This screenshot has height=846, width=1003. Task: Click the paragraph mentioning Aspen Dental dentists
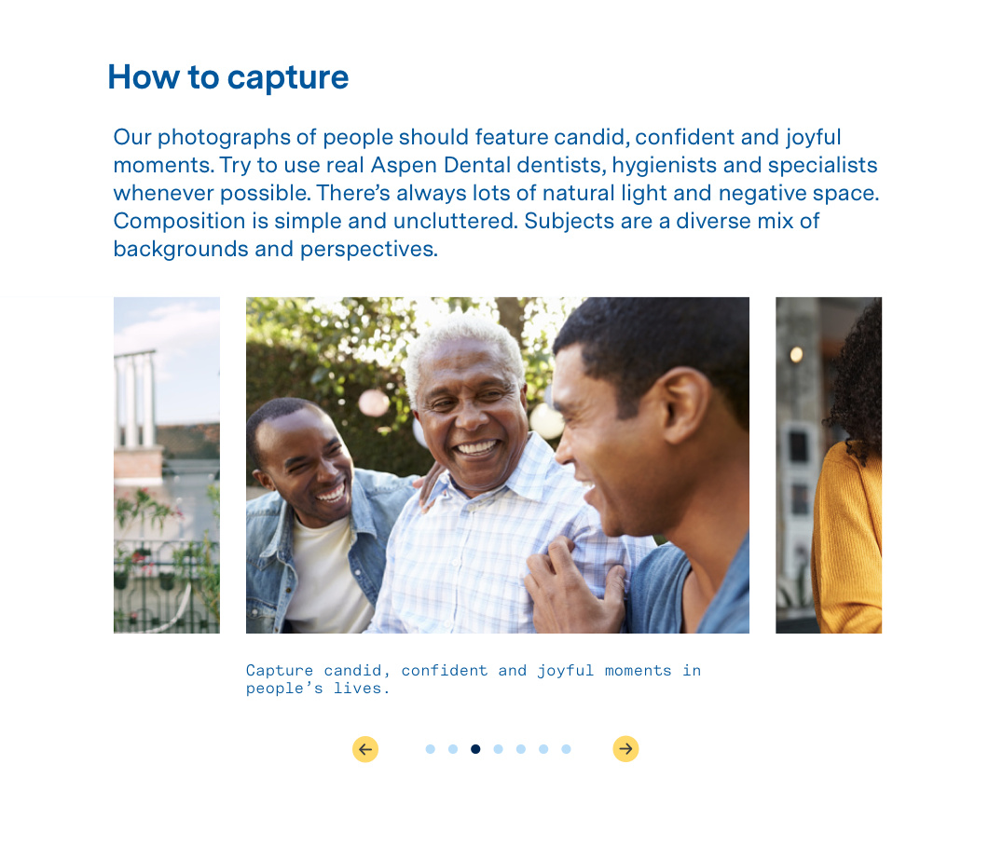[x=497, y=193]
